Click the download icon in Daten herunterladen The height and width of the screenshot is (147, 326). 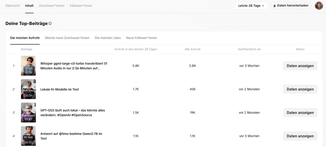(x=274, y=6)
